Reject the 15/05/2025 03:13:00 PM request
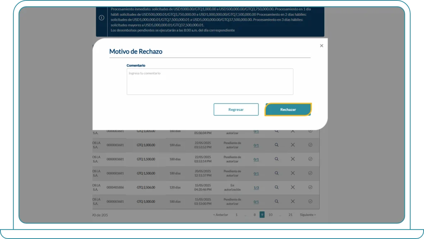 (292, 201)
